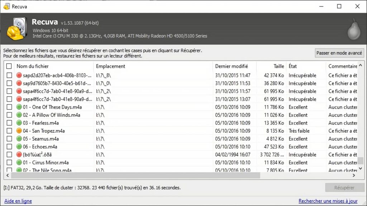The height and width of the screenshot is (206, 367).
Task: Click the green status dot for Fearless.m4a
Action: pyautogui.click(x=19, y=123)
